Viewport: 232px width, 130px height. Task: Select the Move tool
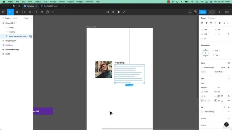[x=10, y=12]
